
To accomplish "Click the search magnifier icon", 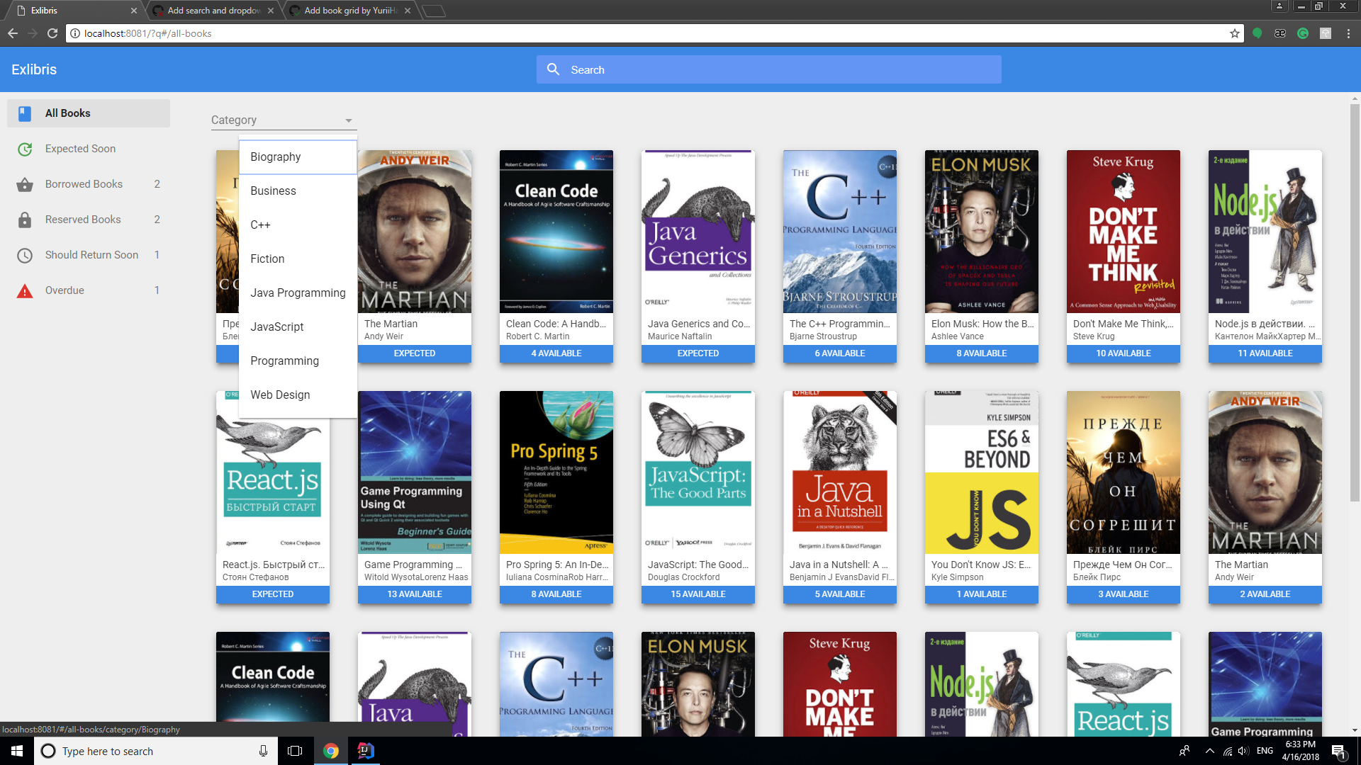I will pos(554,69).
